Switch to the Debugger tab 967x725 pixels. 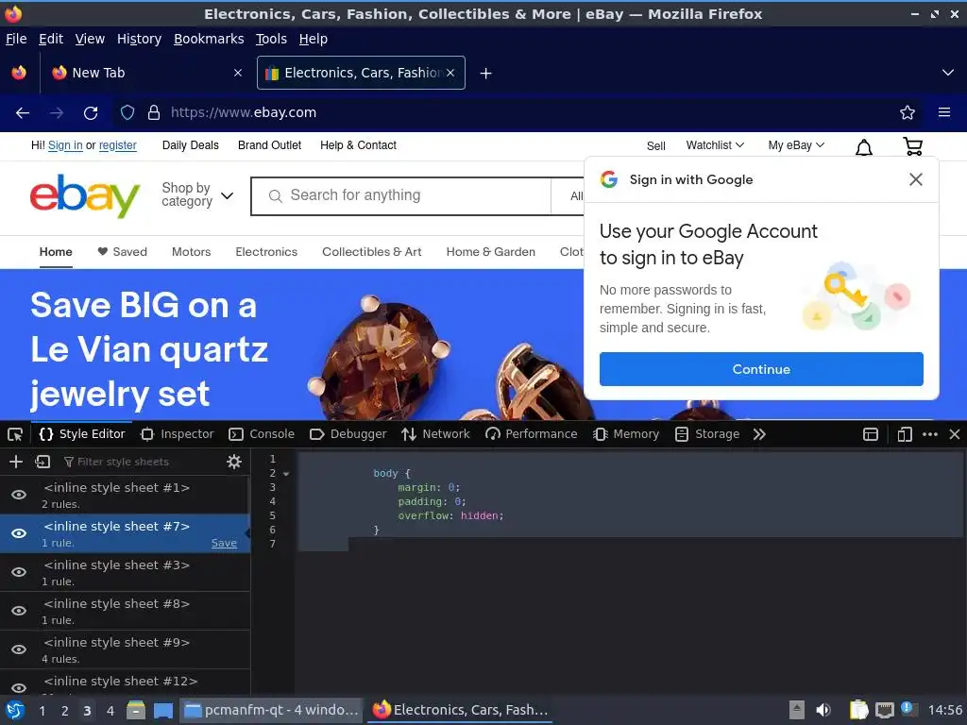pyautogui.click(x=348, y=434)
